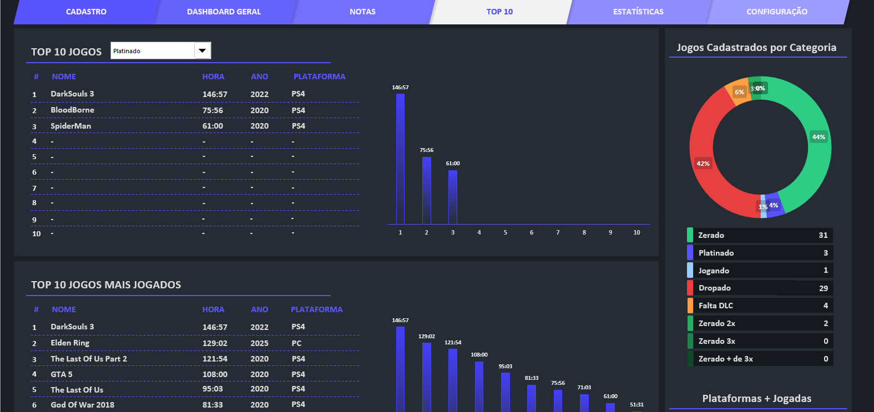Click the PLATAFORMA header in the most played table

[x=317, y=309]
